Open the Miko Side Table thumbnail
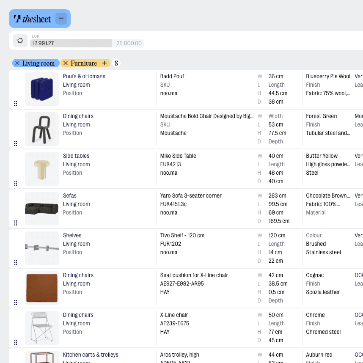The image size is (363, 363). point(42,169)
